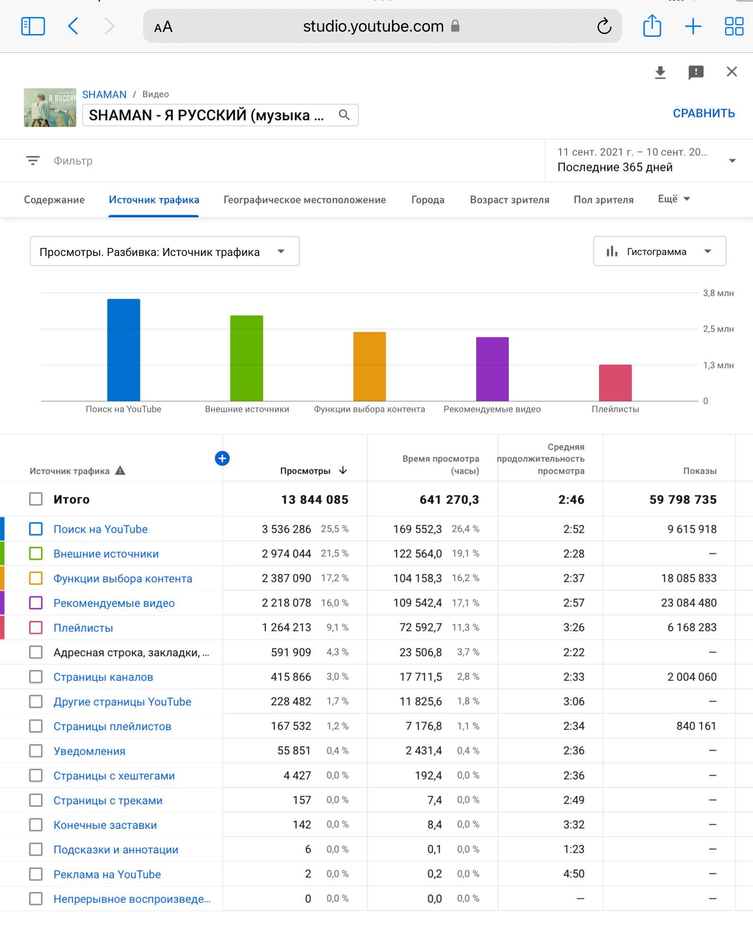This screenshot has width=753, height=928.
Task: Click the histogram bar chart icon
Action: click(612, 251)
